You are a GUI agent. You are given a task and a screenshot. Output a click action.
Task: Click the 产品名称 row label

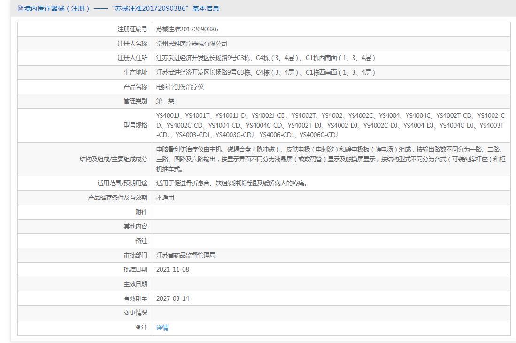coord(136,87)
